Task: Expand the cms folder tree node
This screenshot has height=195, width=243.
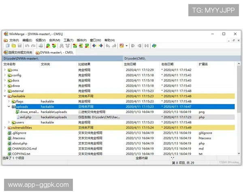Action: [5, 70]
